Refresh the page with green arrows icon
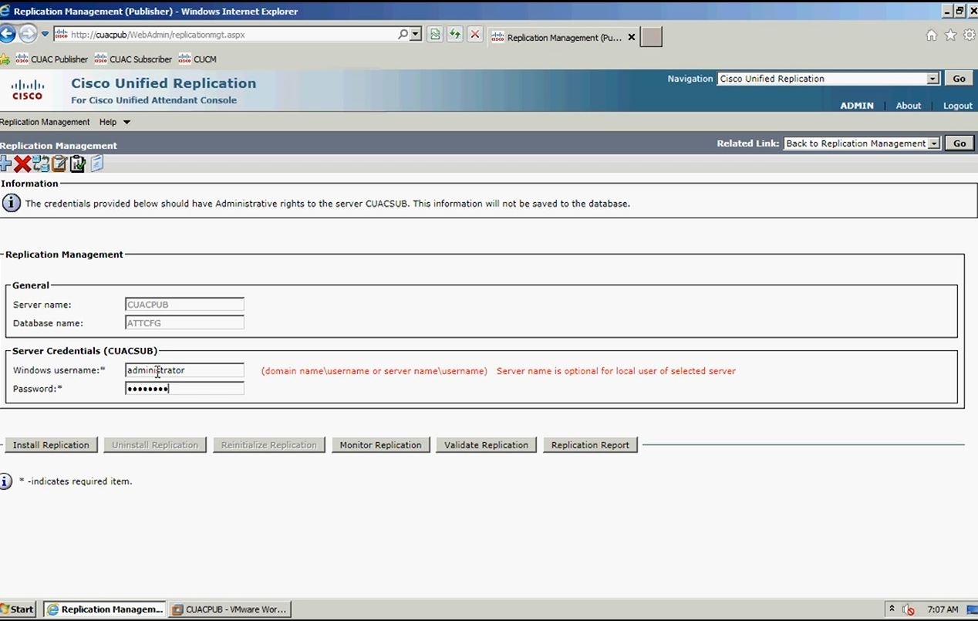 tap(455, 35)
